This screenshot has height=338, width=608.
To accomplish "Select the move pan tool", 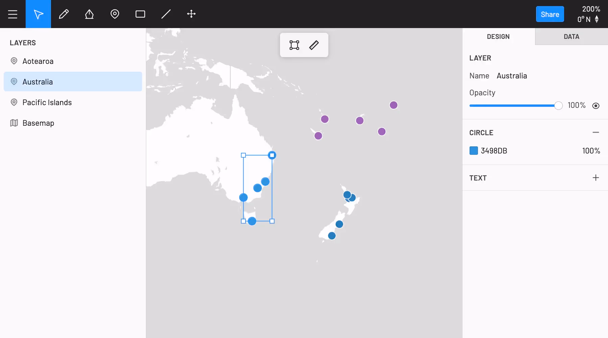I will [x=191, y=14].
